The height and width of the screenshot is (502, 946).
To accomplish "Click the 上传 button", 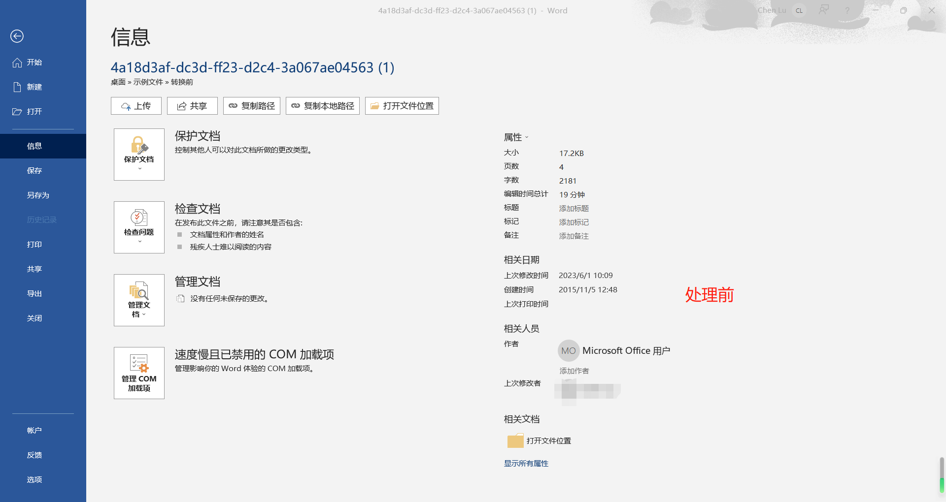I will [x=136, y=105].
